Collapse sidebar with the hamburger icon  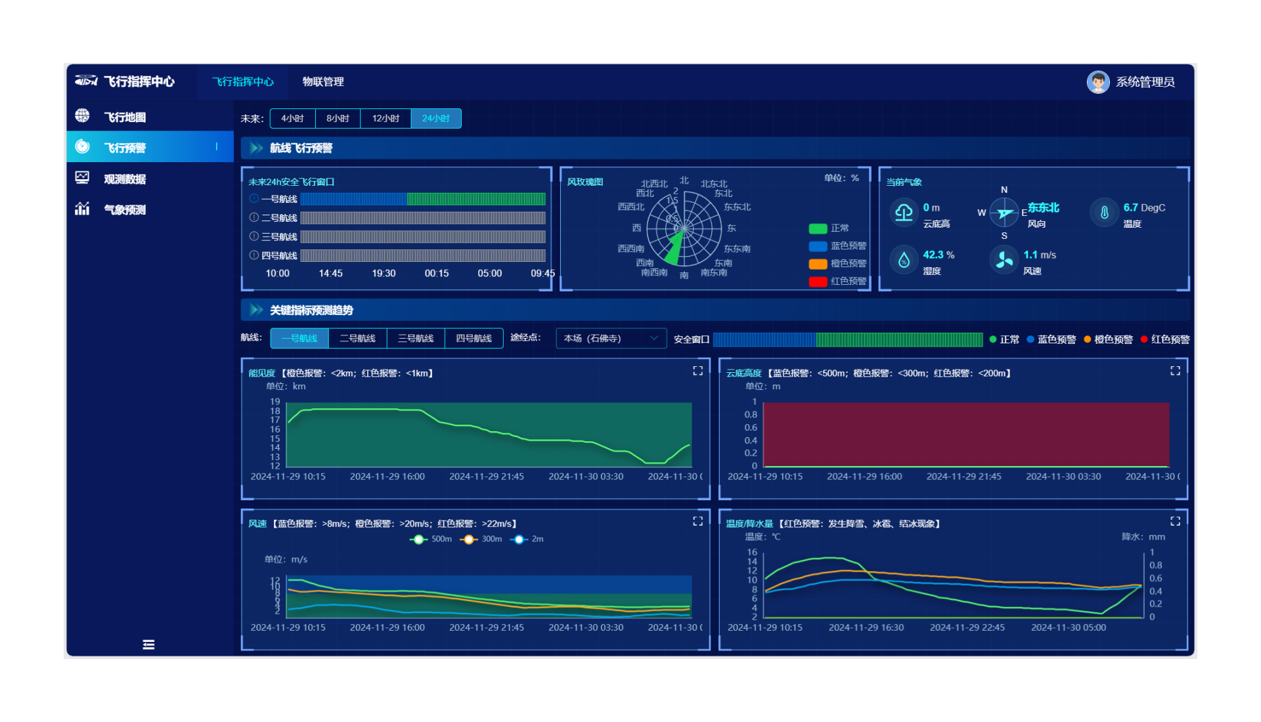148,645
